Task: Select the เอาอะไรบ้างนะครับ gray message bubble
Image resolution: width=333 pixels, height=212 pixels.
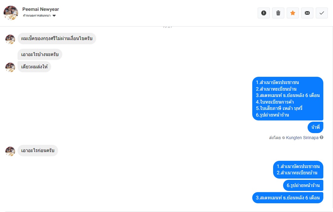Action: tap(40, 54)
